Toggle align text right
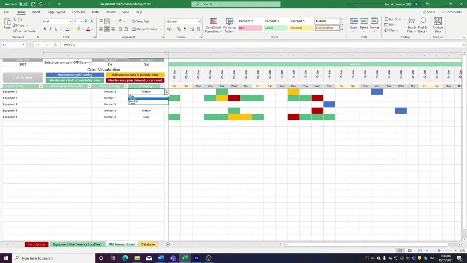Viewport: 467px width, 263px height. (x=113, y=29)
